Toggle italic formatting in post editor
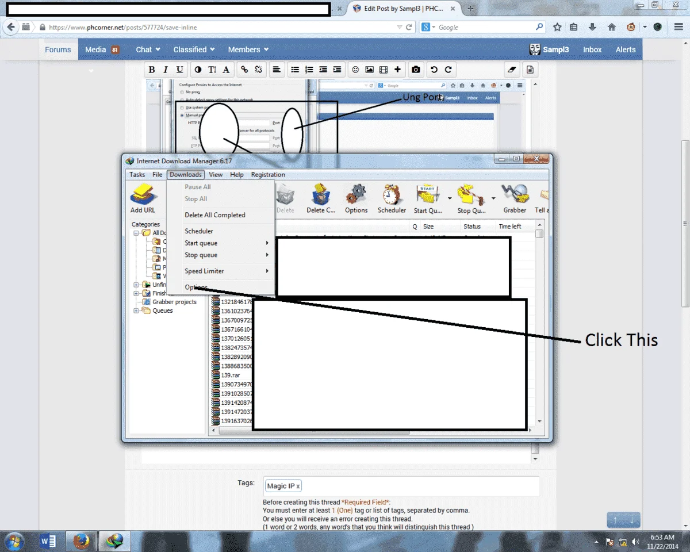Screen dimensions: 690x552 pos(166,70)
